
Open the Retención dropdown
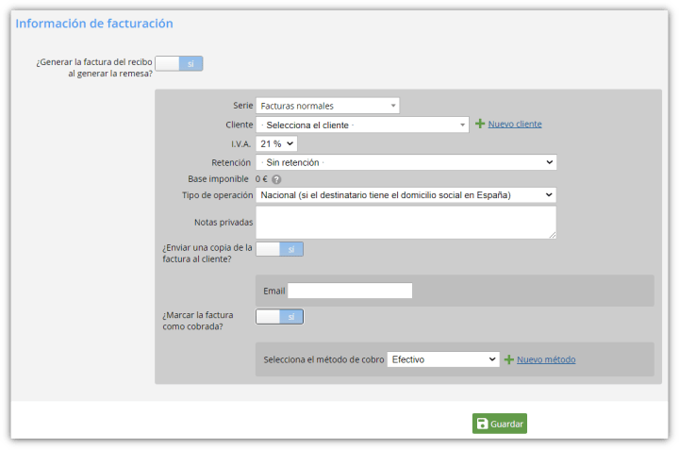click(406, 162)
